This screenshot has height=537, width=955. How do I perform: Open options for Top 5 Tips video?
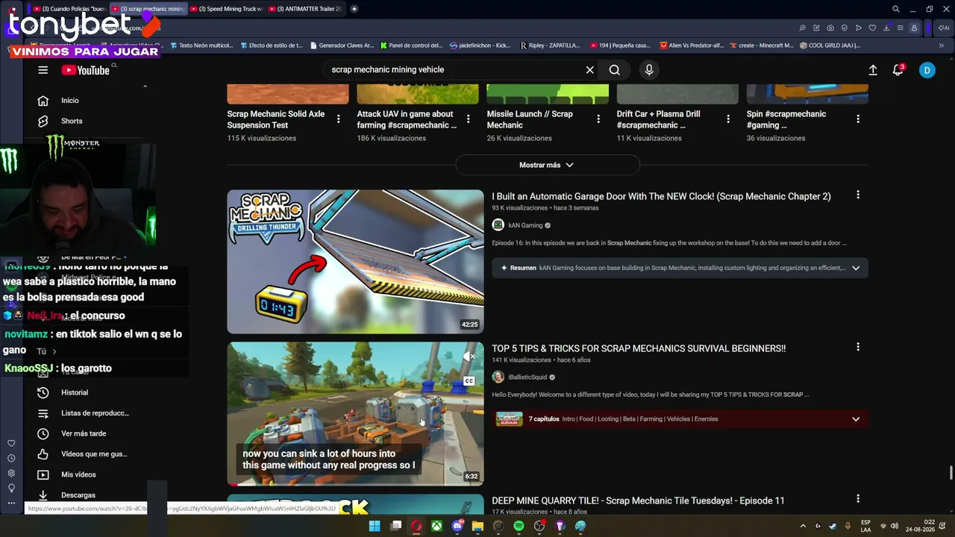[x=858, y=348]
